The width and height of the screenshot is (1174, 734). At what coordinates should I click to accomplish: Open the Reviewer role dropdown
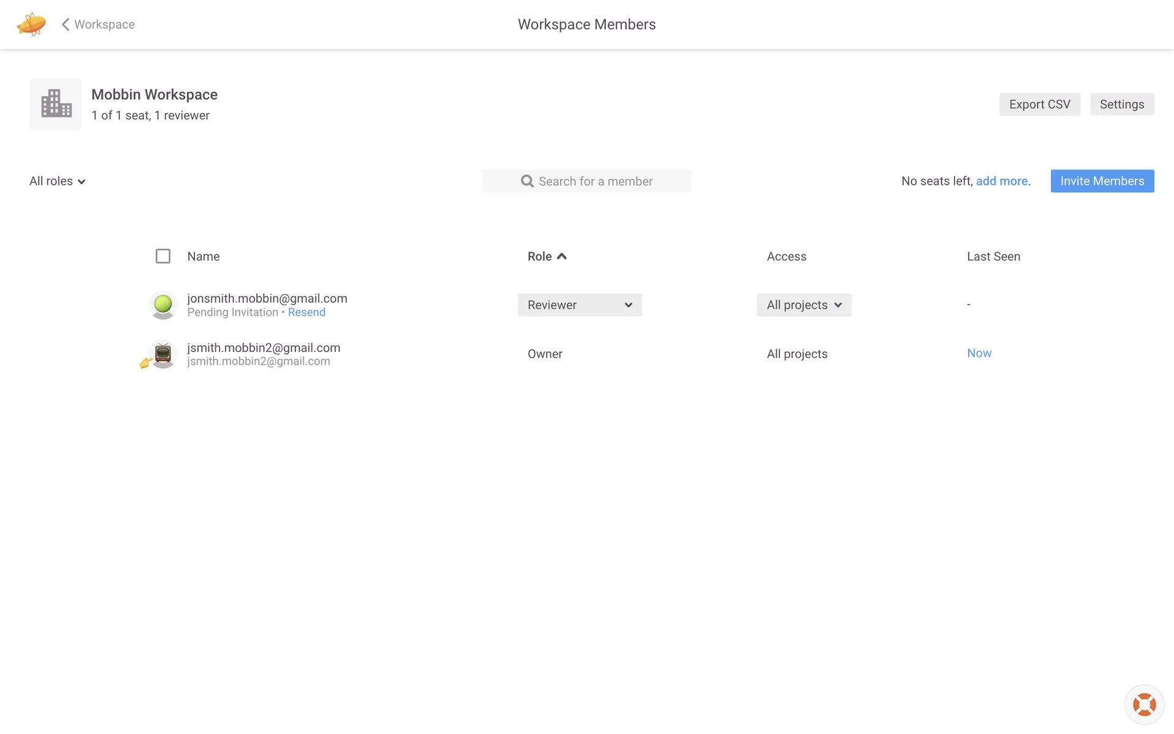[579, 305]
